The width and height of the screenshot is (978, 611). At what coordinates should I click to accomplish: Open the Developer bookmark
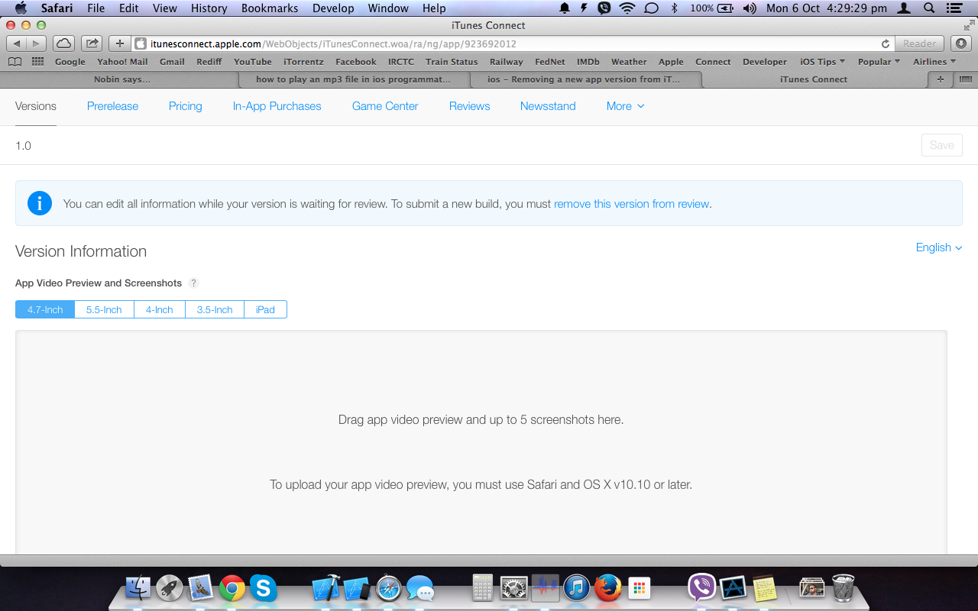[x=765, y=62]
